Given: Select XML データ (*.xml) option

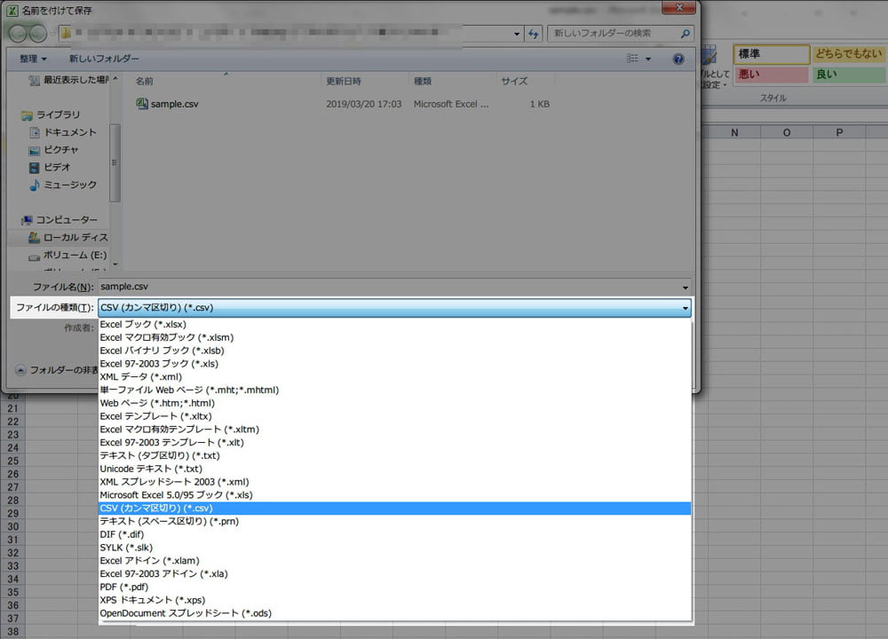Looking at the screenshot, I should click(x=395, y=376).
